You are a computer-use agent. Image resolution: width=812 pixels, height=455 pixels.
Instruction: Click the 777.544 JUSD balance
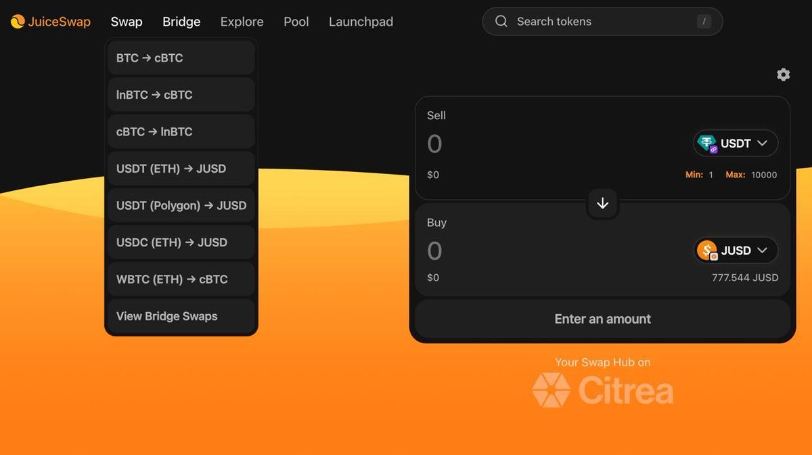point(745,278)
